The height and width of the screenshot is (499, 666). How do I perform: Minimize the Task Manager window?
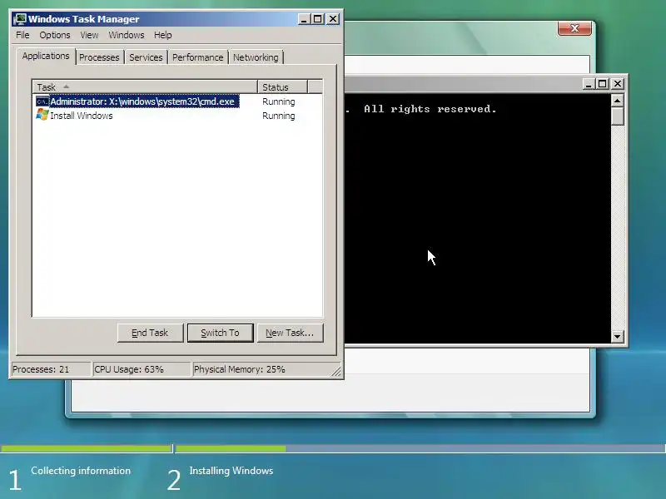click(x=304, y=19)
